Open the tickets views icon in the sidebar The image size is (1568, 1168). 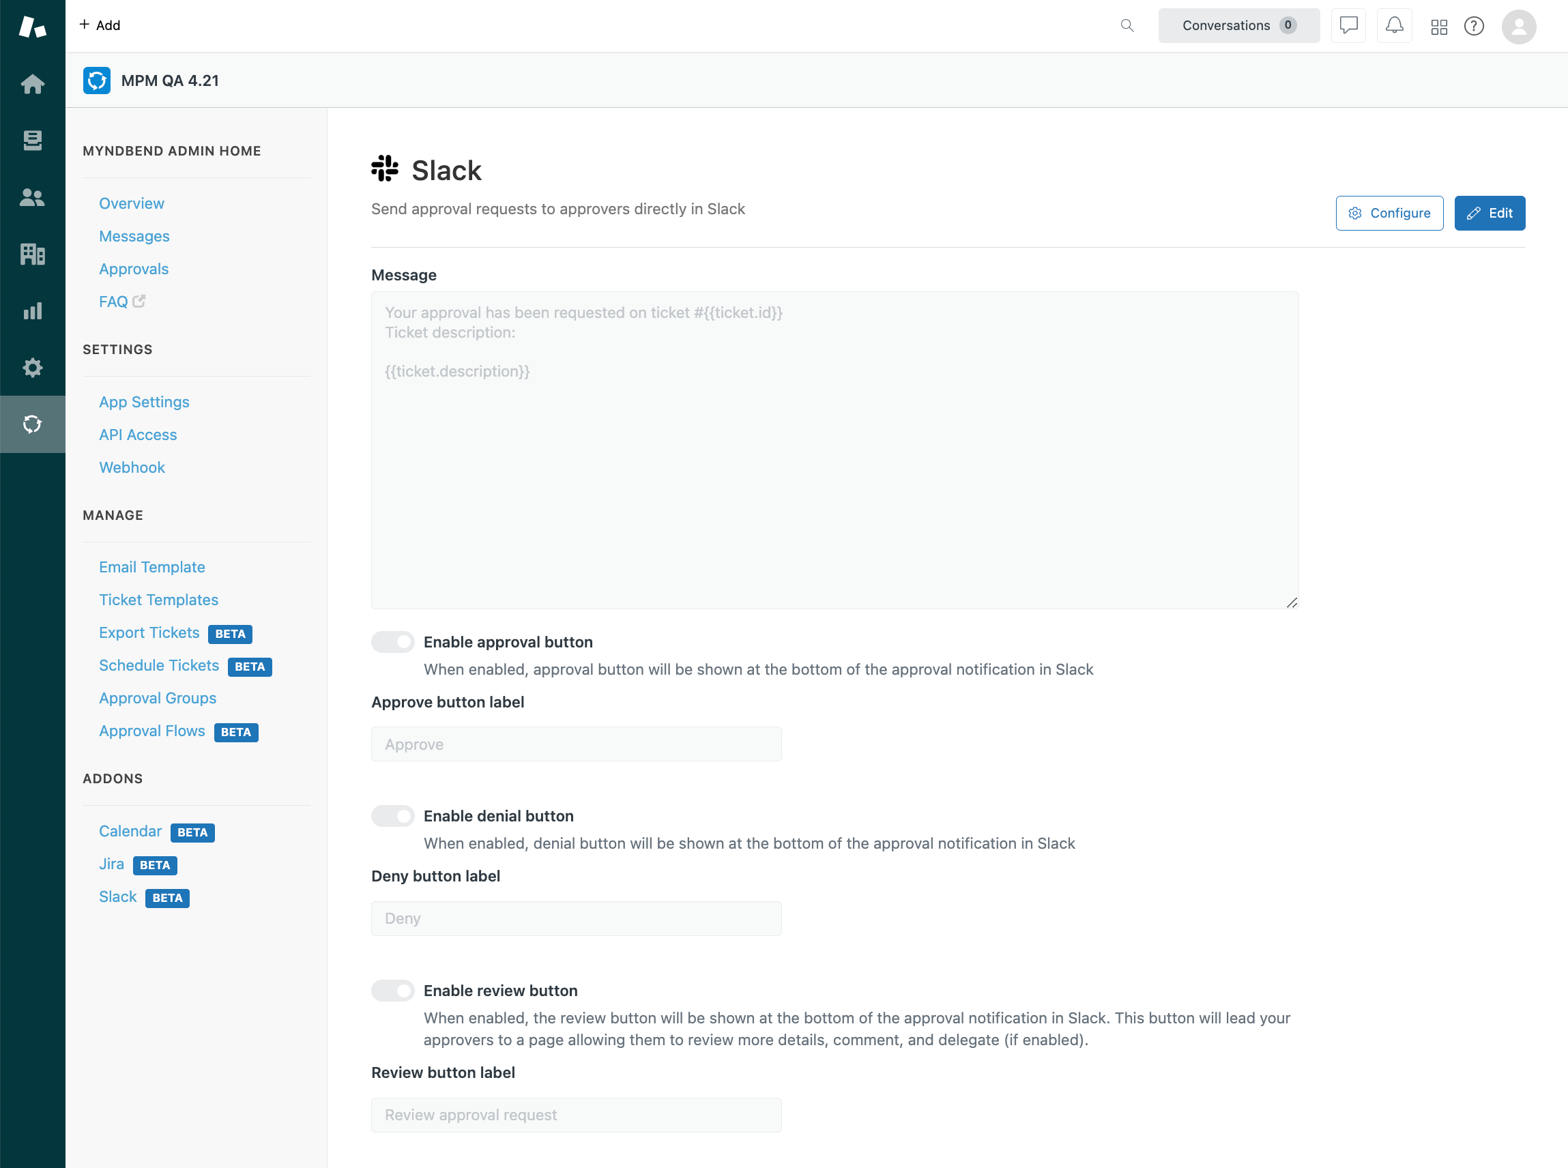(x=33, y=141)
